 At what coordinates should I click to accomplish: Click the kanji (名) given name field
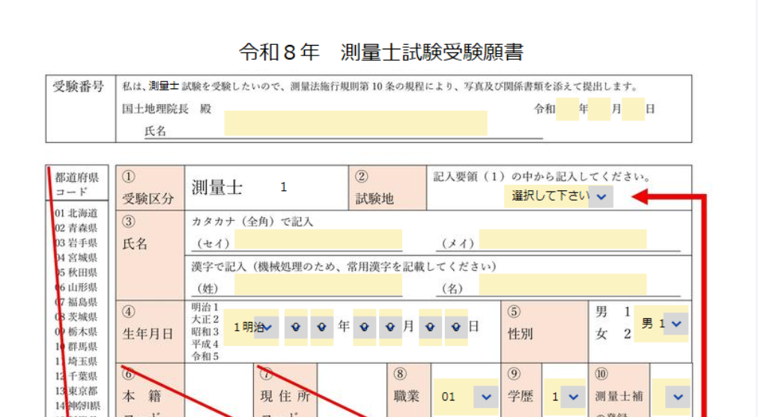tap(562, 285)
